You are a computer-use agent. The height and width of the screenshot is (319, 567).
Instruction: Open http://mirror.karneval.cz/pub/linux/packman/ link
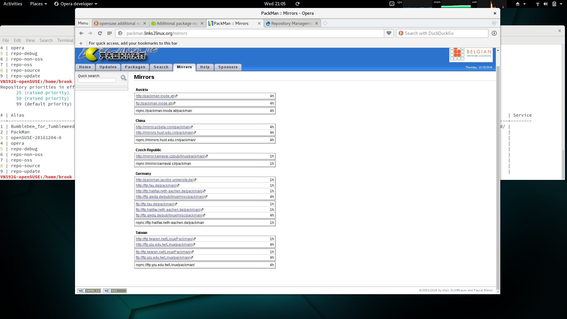(170, 156)
